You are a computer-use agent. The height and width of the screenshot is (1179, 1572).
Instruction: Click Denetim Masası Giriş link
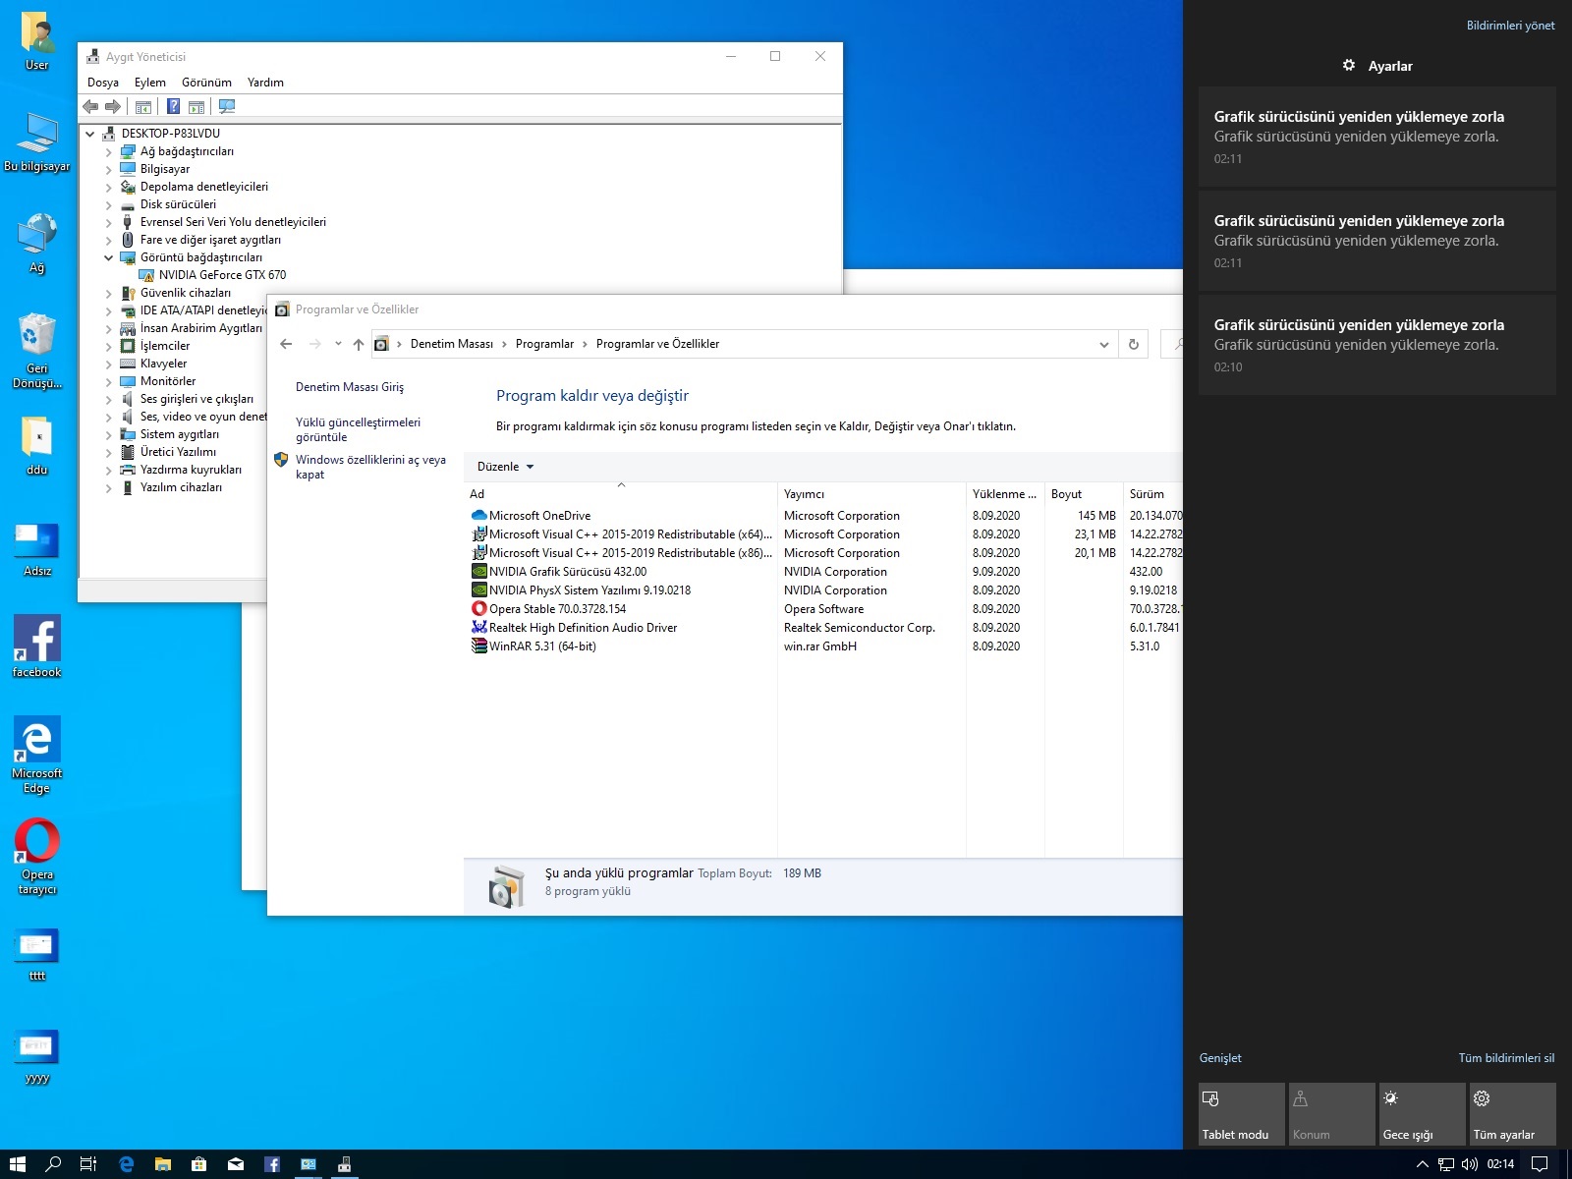(350, 387)
